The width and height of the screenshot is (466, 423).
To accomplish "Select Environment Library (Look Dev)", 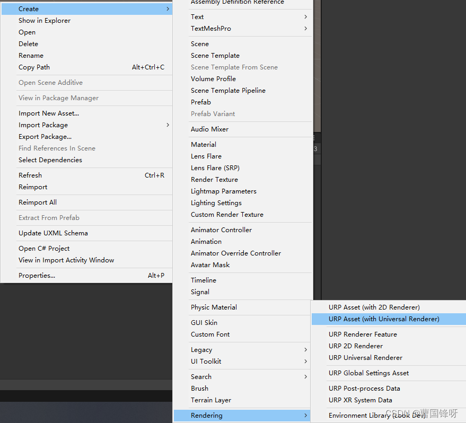I will [x=389, y=415].
